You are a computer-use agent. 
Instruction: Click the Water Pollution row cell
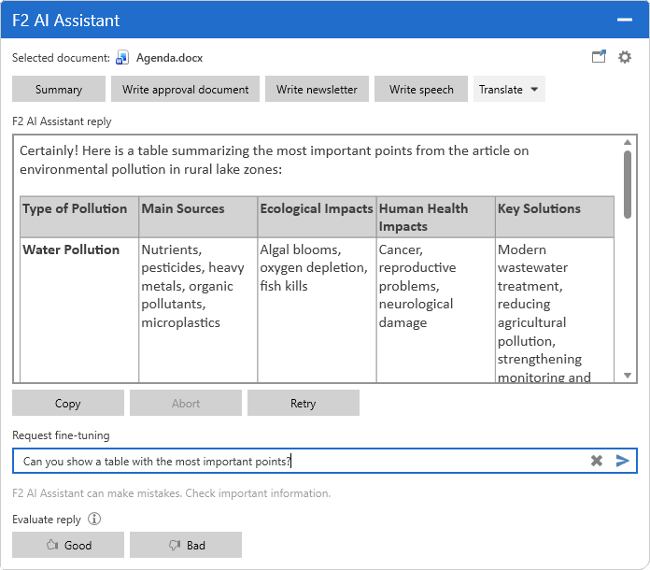point(79,309)
